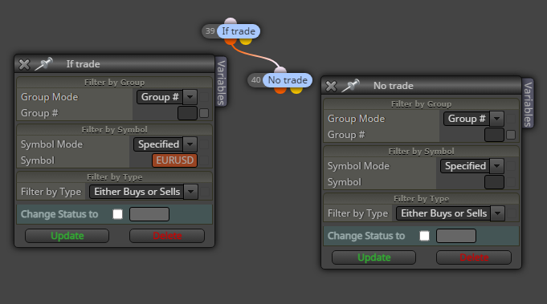Click Update button in If trade panel
The height and width of the screenshot is (304, 547).
[67, 236]
